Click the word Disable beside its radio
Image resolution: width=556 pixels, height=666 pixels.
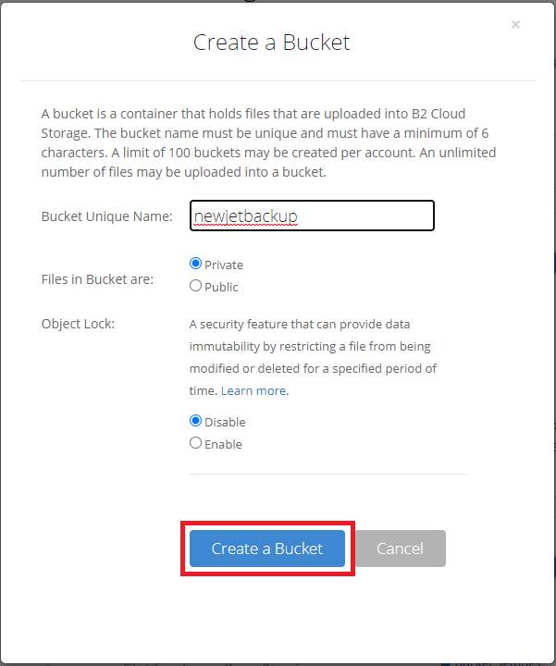tap(225, 422)
